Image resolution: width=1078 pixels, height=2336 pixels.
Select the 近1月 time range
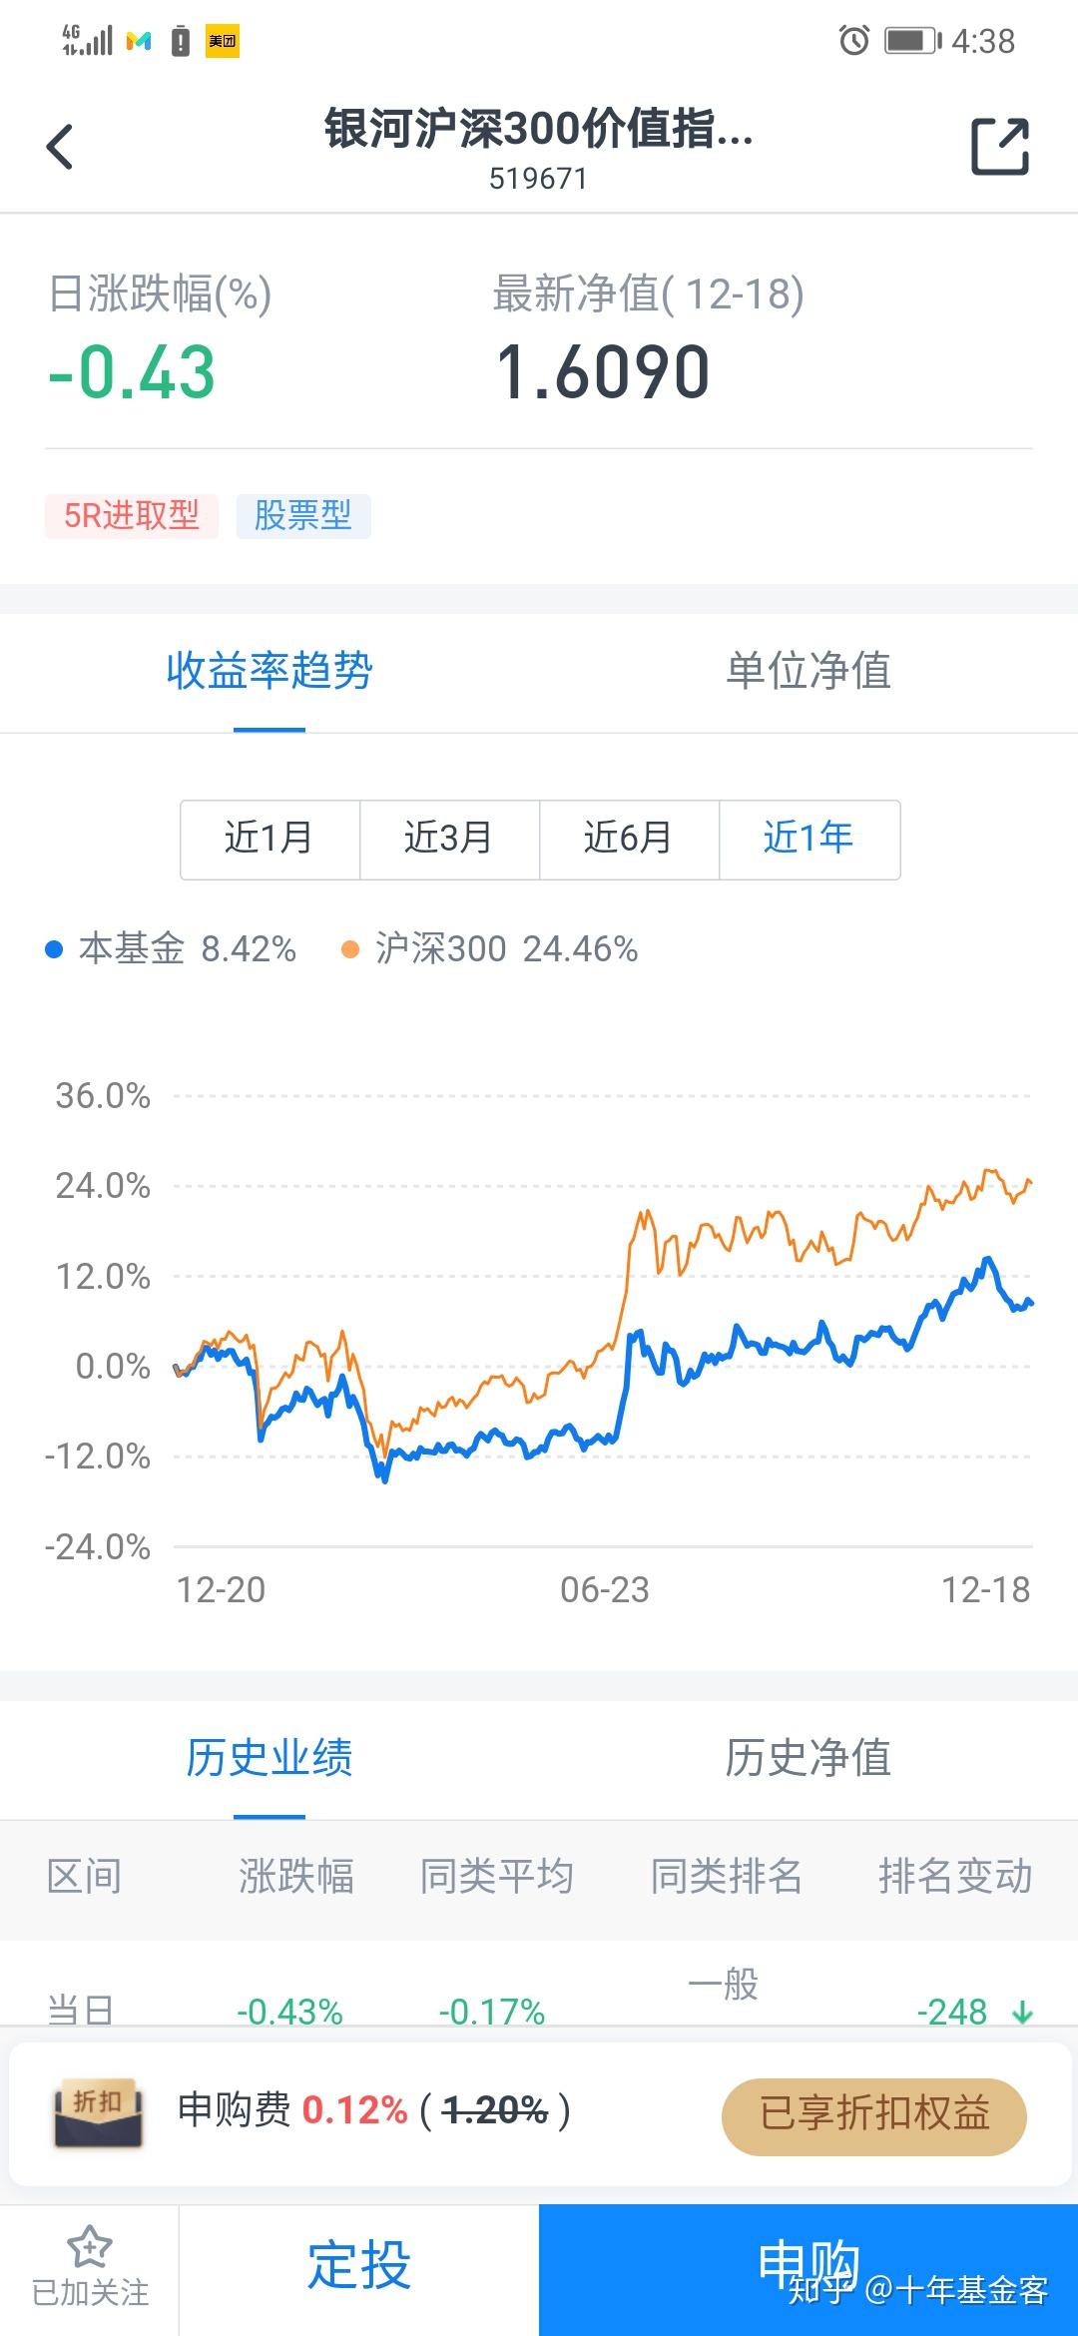pos(269,839)
